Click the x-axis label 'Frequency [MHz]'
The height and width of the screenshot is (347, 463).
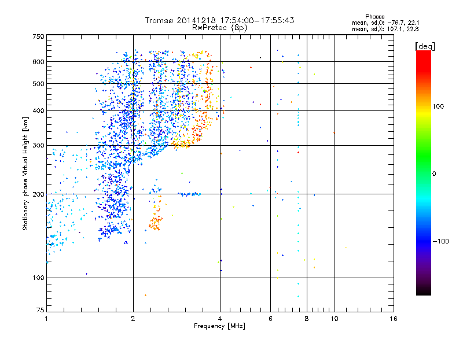click(x=219, y=326)
